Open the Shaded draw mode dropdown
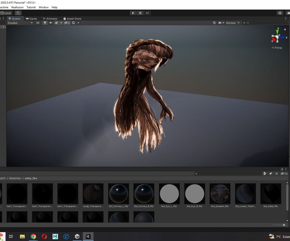This screenshot has height=241, width=290. 20,23
